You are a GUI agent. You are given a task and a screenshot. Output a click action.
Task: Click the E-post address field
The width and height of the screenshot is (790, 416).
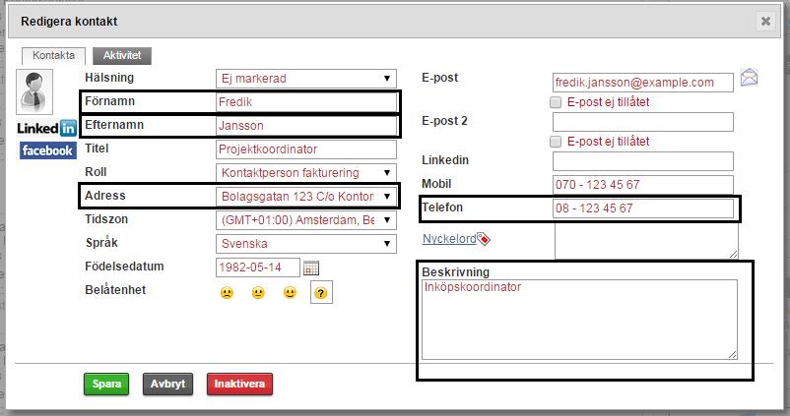tap(643, 83)
